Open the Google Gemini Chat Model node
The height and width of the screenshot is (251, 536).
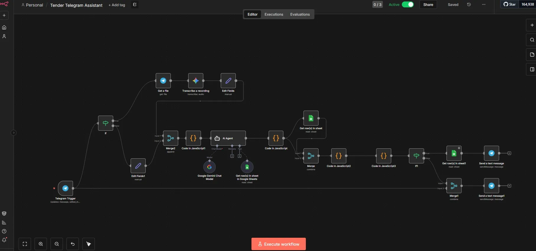pos(209,167)
